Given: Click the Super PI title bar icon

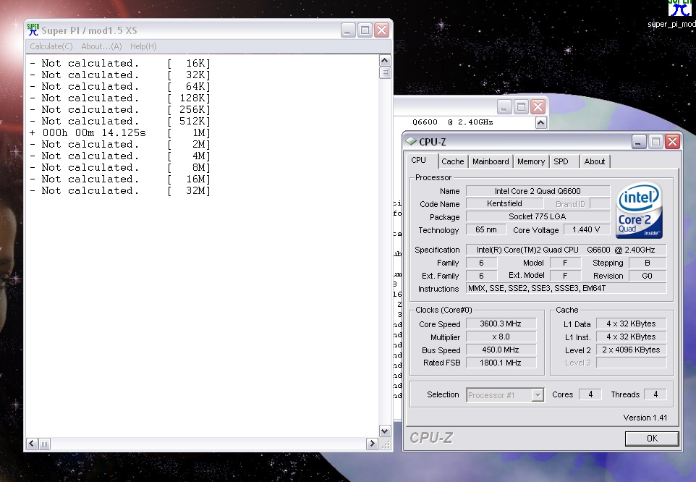Looking at the screenshot, I should click(33, 30).
